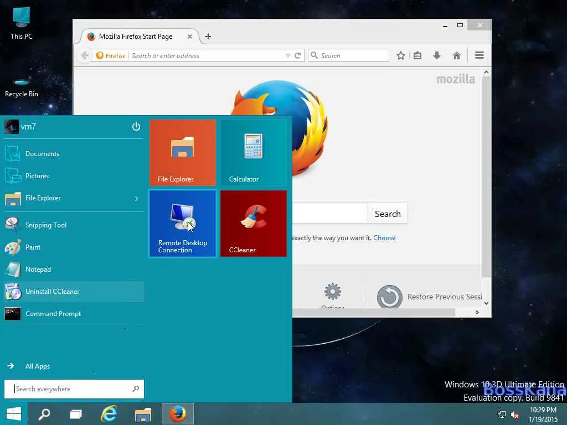
Task: Open the Firefox hamburger menu
Action: tap(480, 55)
